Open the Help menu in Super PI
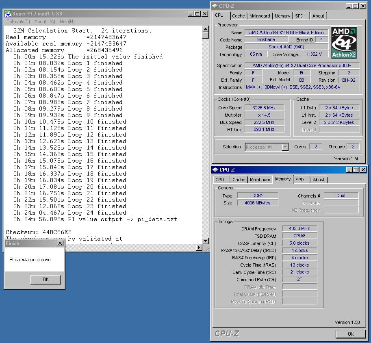This screenshot has width=371, height=343. tap(67, 22)
